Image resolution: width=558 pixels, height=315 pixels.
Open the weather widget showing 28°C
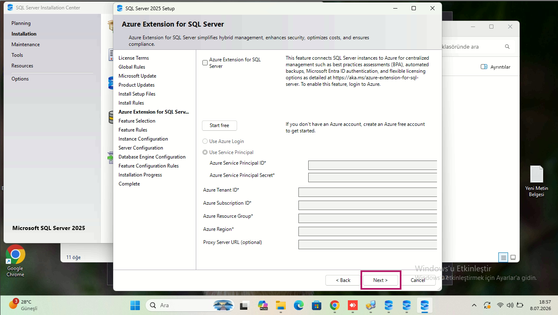tap(23, 305)
